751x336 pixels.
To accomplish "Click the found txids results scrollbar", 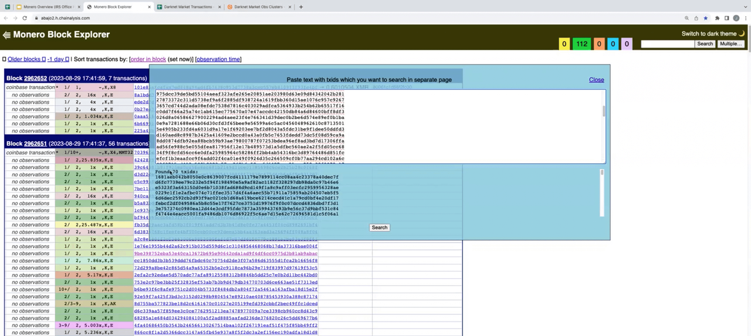I will (x=601, y=193).
